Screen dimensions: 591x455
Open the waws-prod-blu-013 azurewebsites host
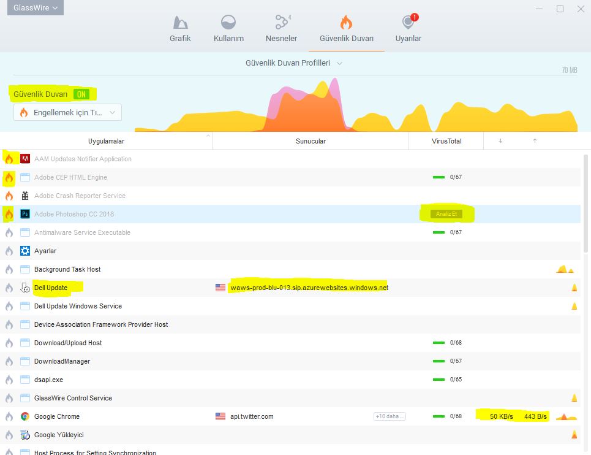309,288
